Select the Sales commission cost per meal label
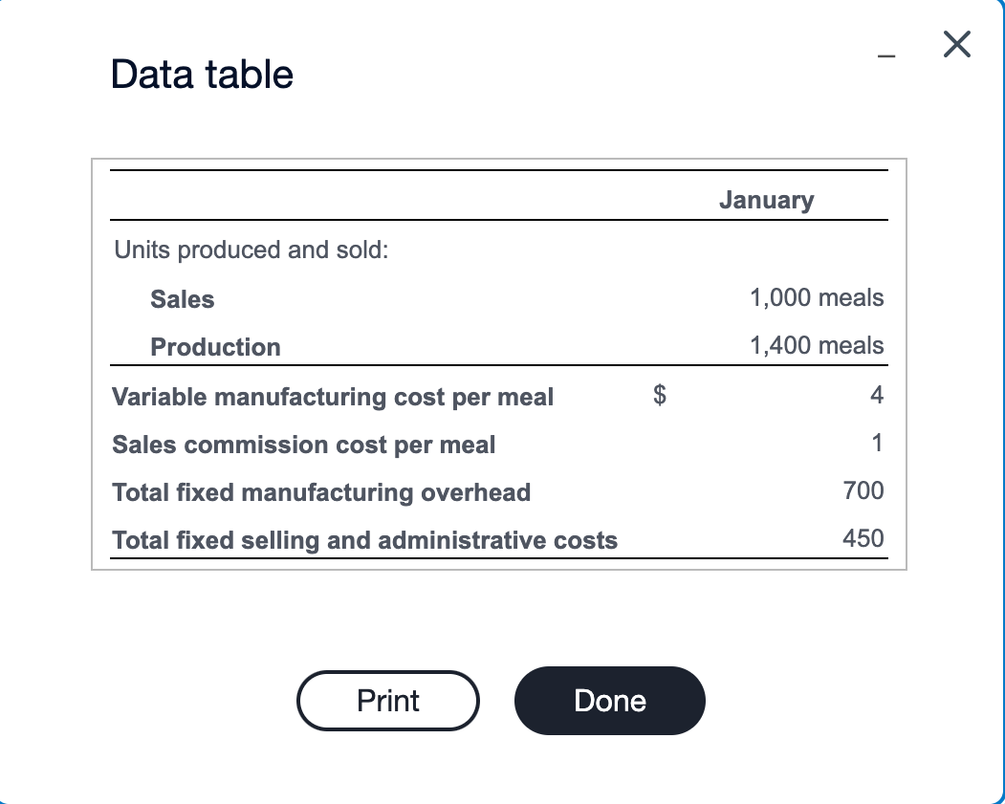1005x804 pixels. (x=304, y=445)
